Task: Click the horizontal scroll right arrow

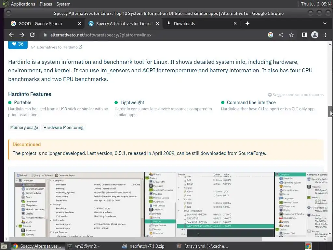Action: [325, 239]
